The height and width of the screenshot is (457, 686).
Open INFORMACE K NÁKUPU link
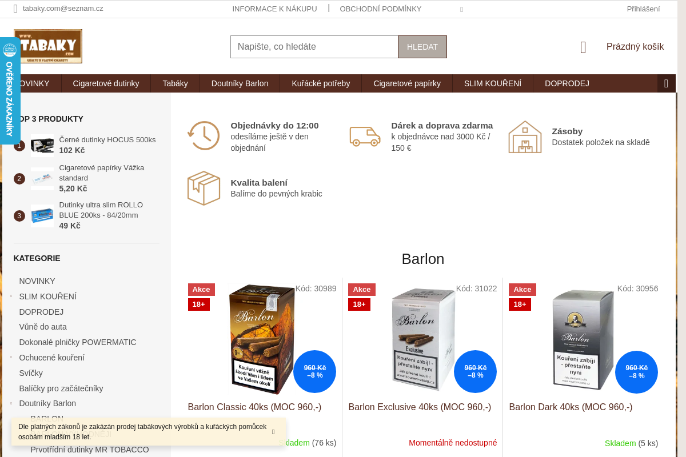tap(274, 9)
